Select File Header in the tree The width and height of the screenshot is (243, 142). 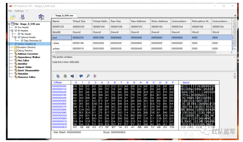26,34
